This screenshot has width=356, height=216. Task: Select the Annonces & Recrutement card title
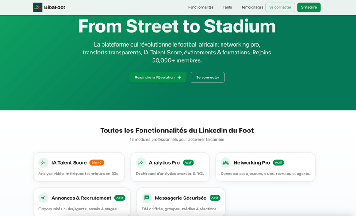click(81, 198)
